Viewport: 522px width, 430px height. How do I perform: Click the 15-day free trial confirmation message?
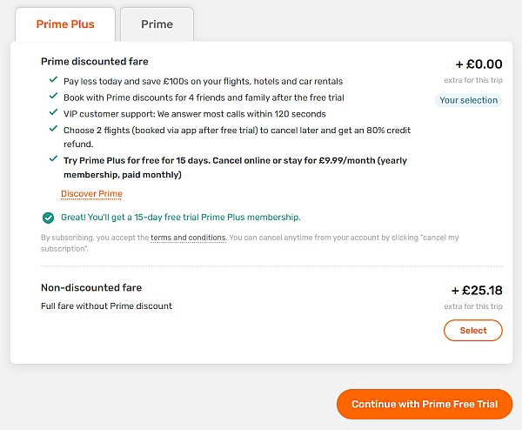(x=181, y=218)
